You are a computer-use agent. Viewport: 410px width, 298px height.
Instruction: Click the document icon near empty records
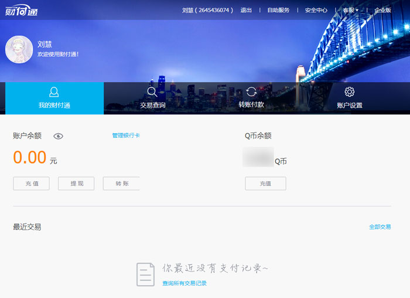click(x=145, y=274)
